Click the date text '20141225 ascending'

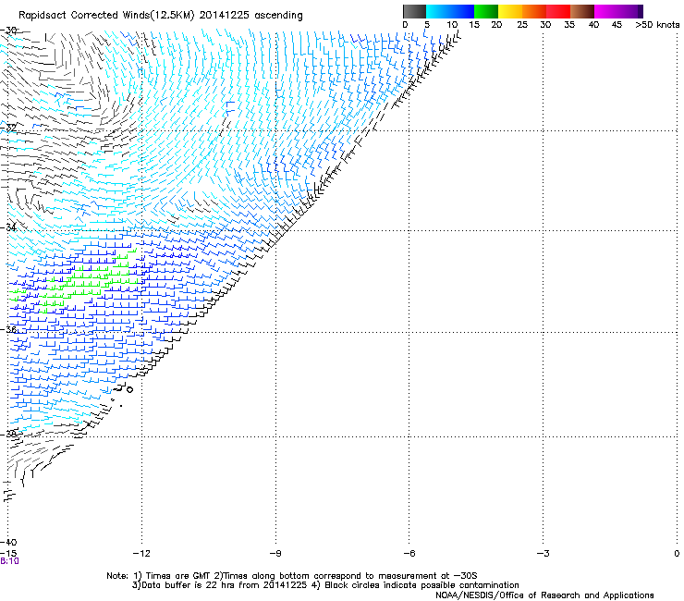coord(250,16)
